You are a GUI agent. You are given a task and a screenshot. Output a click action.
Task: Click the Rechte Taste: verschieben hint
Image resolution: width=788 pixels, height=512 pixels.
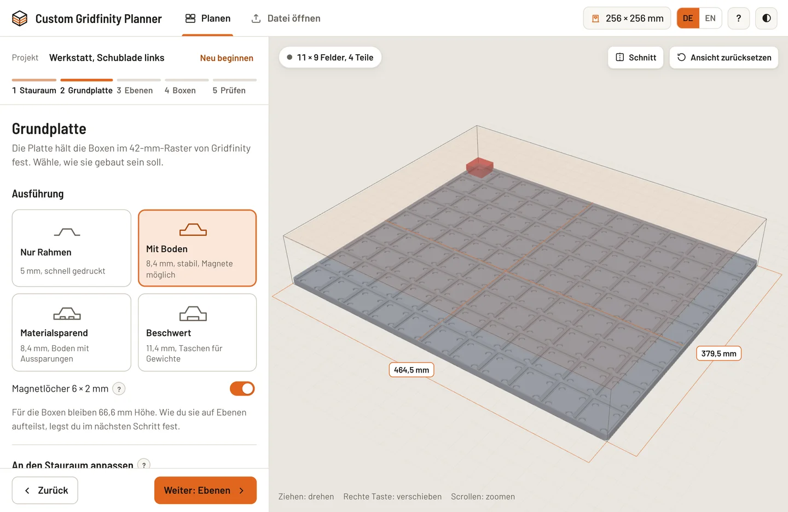pos(392,497)
